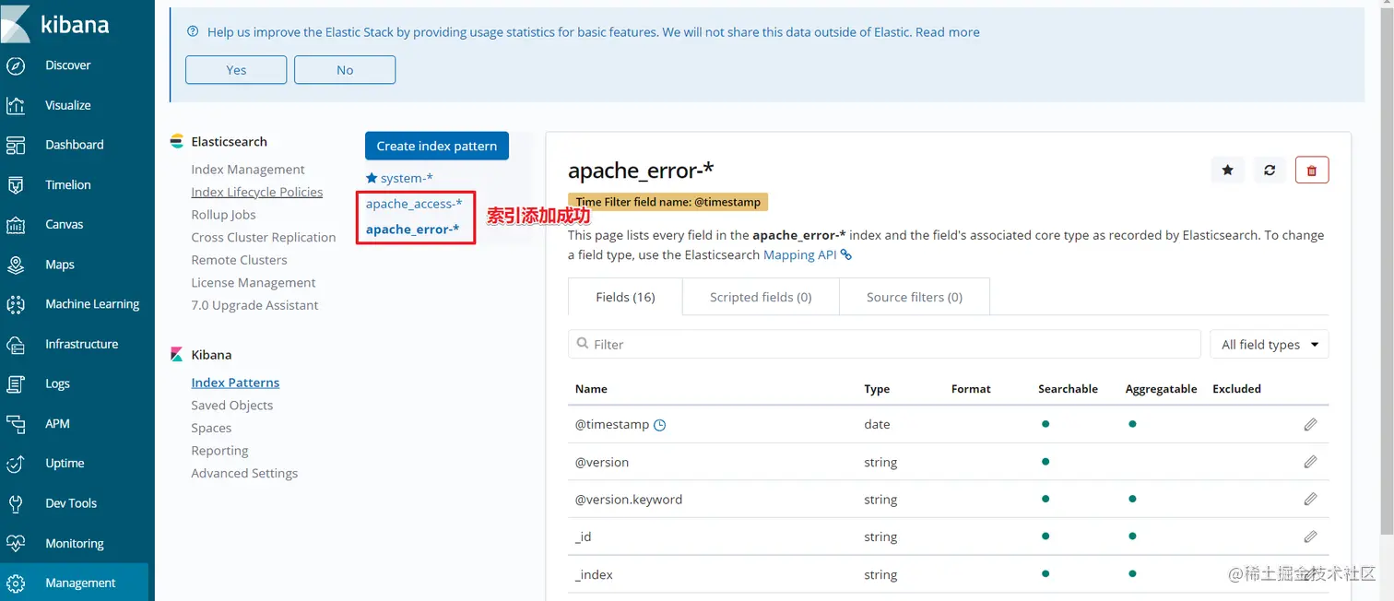Select the apache_error-* index pattern
The height and width of the screenshot is (601, 1394).
(x=412, y=229)
